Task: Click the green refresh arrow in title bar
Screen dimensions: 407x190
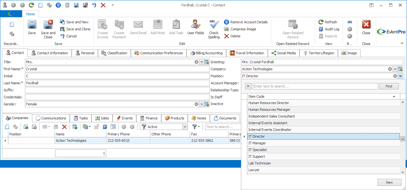Action: (31, 5)
